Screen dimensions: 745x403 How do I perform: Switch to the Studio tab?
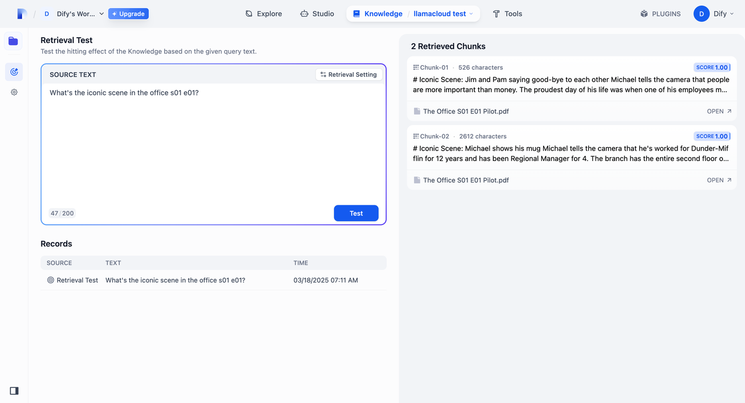pyautogui.click(x=317, y=14)
